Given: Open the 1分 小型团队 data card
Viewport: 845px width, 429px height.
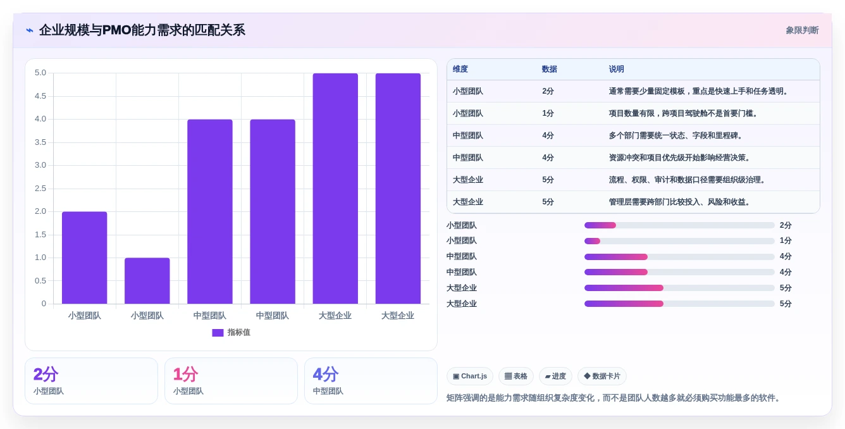Looking at the screenshot, I should click(x=231, y=381).
